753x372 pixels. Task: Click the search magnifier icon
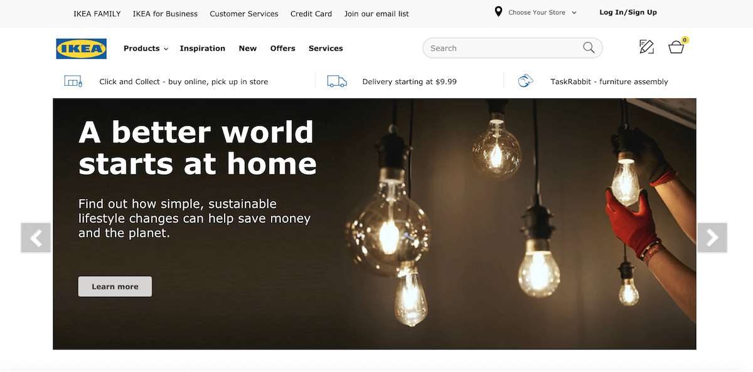589,48
